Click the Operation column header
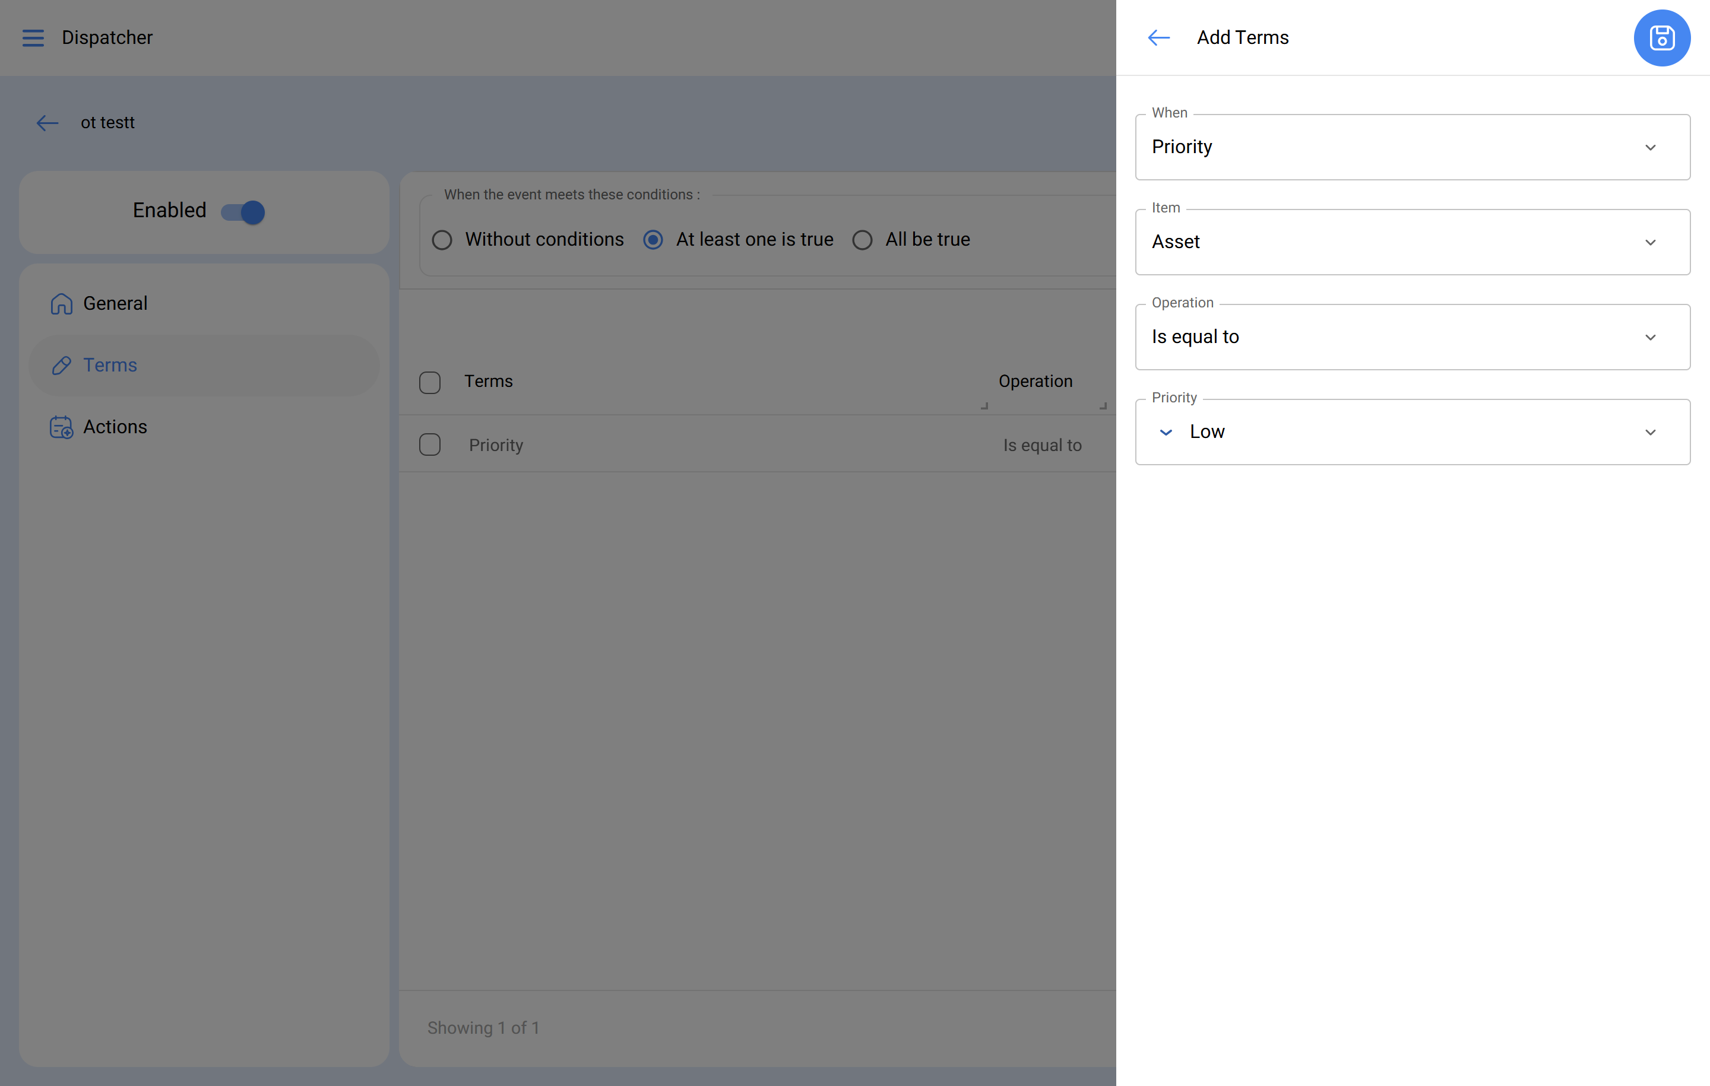 pyautogui.click(x=1035, y=381)
